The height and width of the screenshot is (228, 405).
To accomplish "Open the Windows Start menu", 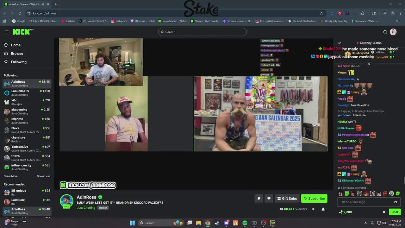I will (132, 223).
